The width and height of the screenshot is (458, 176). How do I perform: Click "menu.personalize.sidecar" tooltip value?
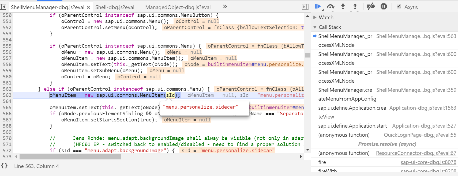pyautogui.click(x=201, y=107)
